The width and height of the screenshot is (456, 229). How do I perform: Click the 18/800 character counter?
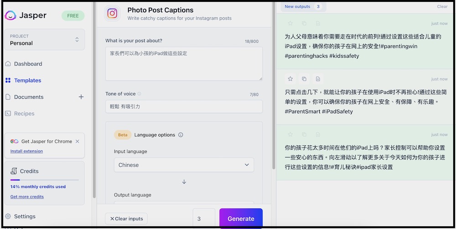click(x=252, y=41)
